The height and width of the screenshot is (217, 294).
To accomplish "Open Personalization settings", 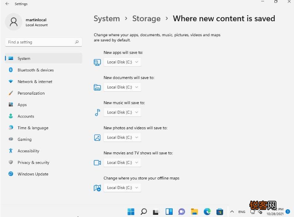I will click(44, 93).
